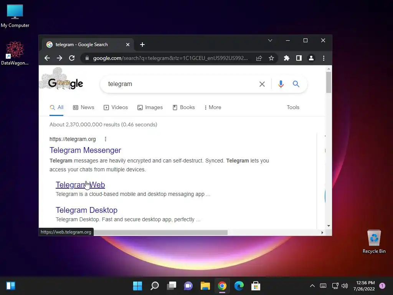The image size is (393, 295).
Task: Reload the Google search page
Action: pyautogui.click(x=72, y=58)
